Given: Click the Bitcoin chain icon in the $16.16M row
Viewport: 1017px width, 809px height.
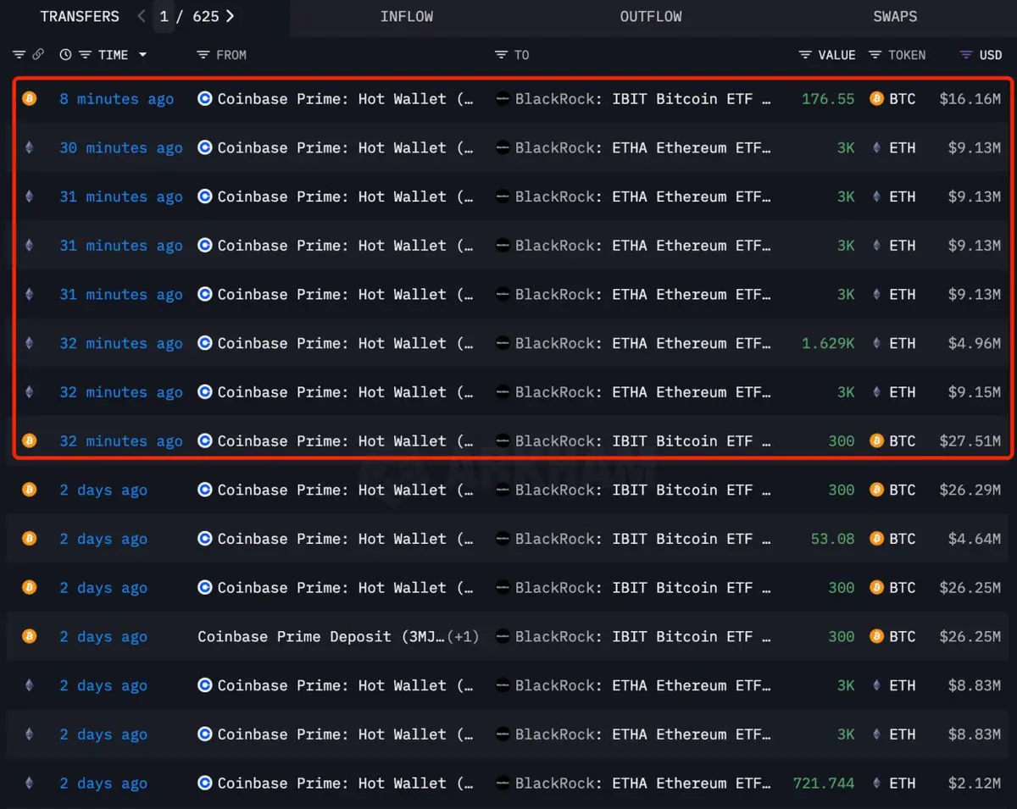Looking at the screenshot, I should tap(30, 98).
